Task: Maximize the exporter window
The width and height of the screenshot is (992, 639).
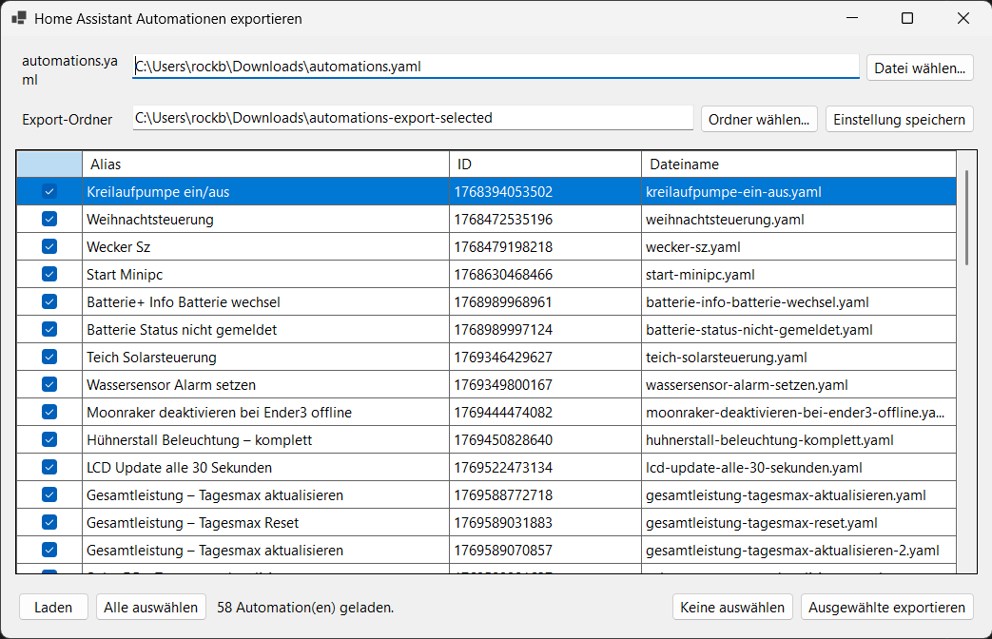Action: (907, 18)
